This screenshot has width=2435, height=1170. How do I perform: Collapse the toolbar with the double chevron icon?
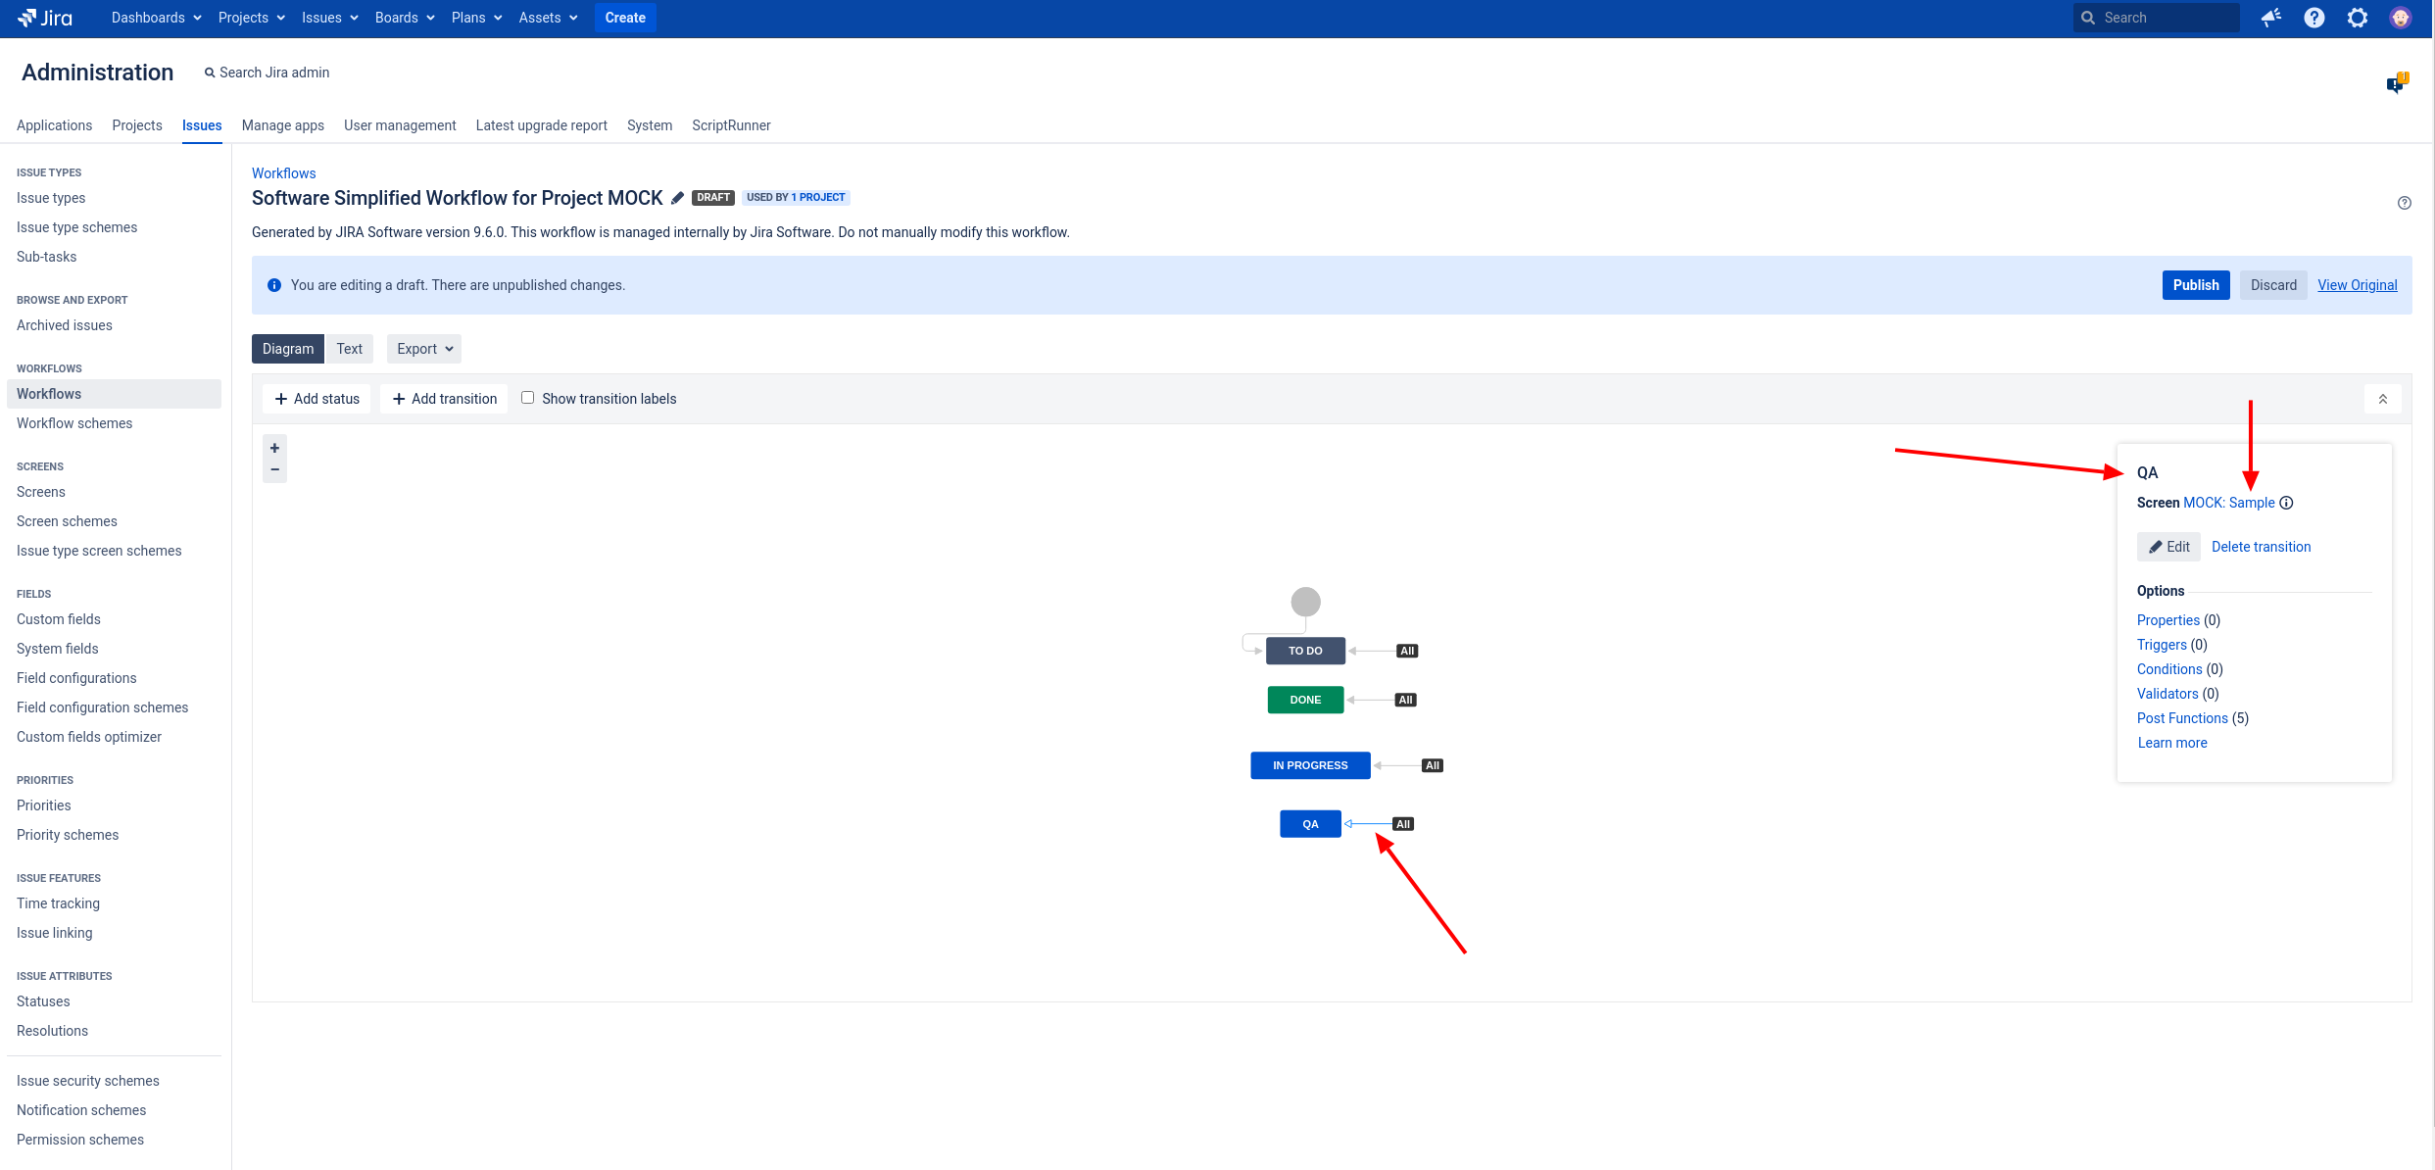coord(2382,399)
